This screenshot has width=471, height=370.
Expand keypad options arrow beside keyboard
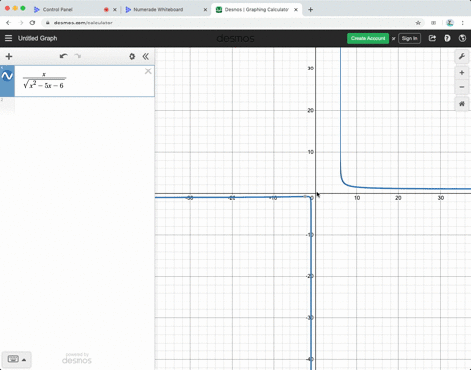24,360
